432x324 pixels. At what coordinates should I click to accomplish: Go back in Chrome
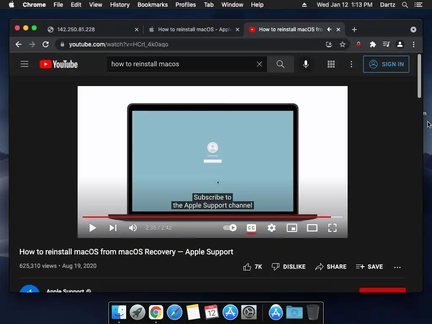tap(19, 44)
